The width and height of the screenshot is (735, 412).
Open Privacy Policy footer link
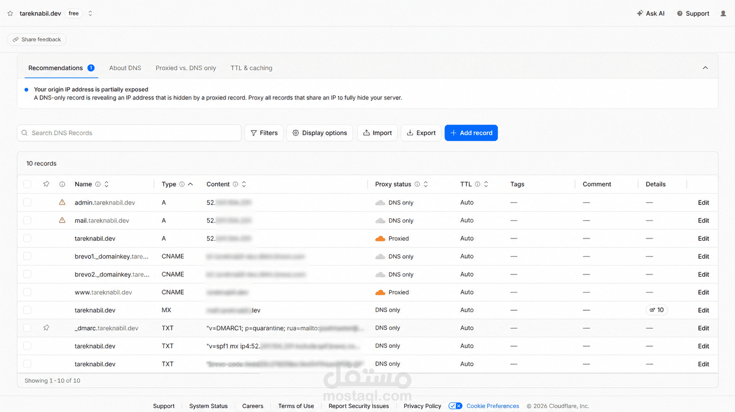[x=423, y=406]
